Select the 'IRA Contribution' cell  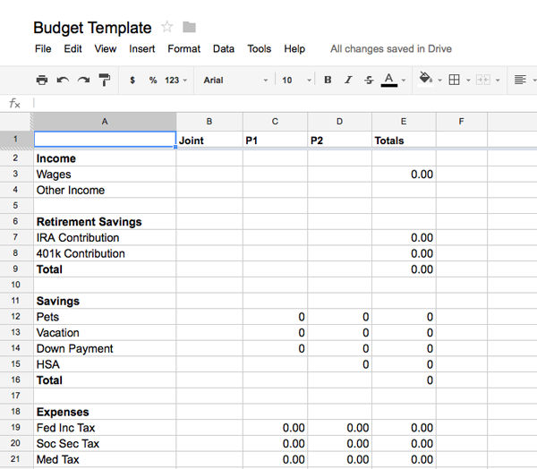(105, 237)
